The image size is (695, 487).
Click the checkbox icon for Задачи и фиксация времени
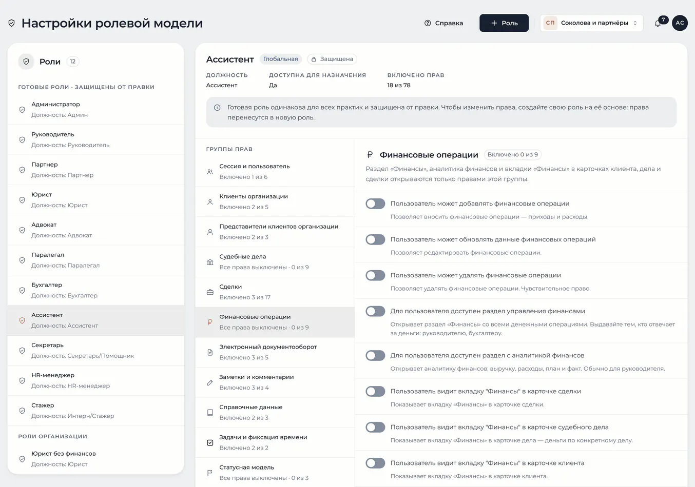210,442
